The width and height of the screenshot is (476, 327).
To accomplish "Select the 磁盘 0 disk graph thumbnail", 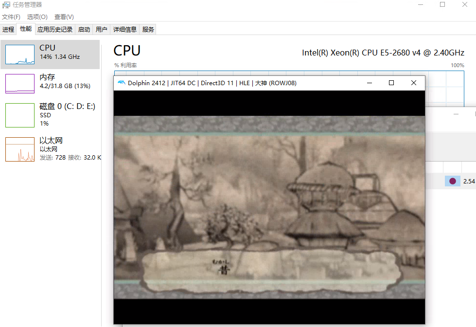I will [x=20, y=115].
